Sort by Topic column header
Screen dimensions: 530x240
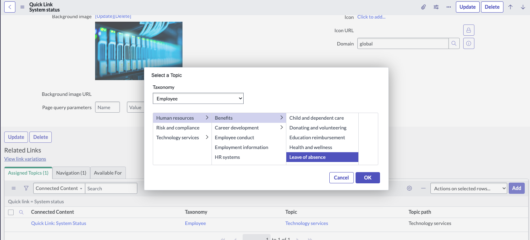[x=291, y=212]
